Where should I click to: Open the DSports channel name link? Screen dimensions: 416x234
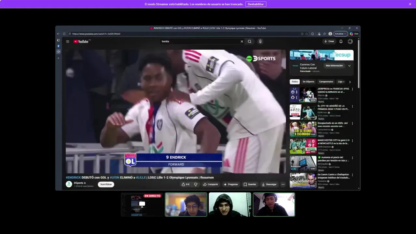[x=79, y=183]
